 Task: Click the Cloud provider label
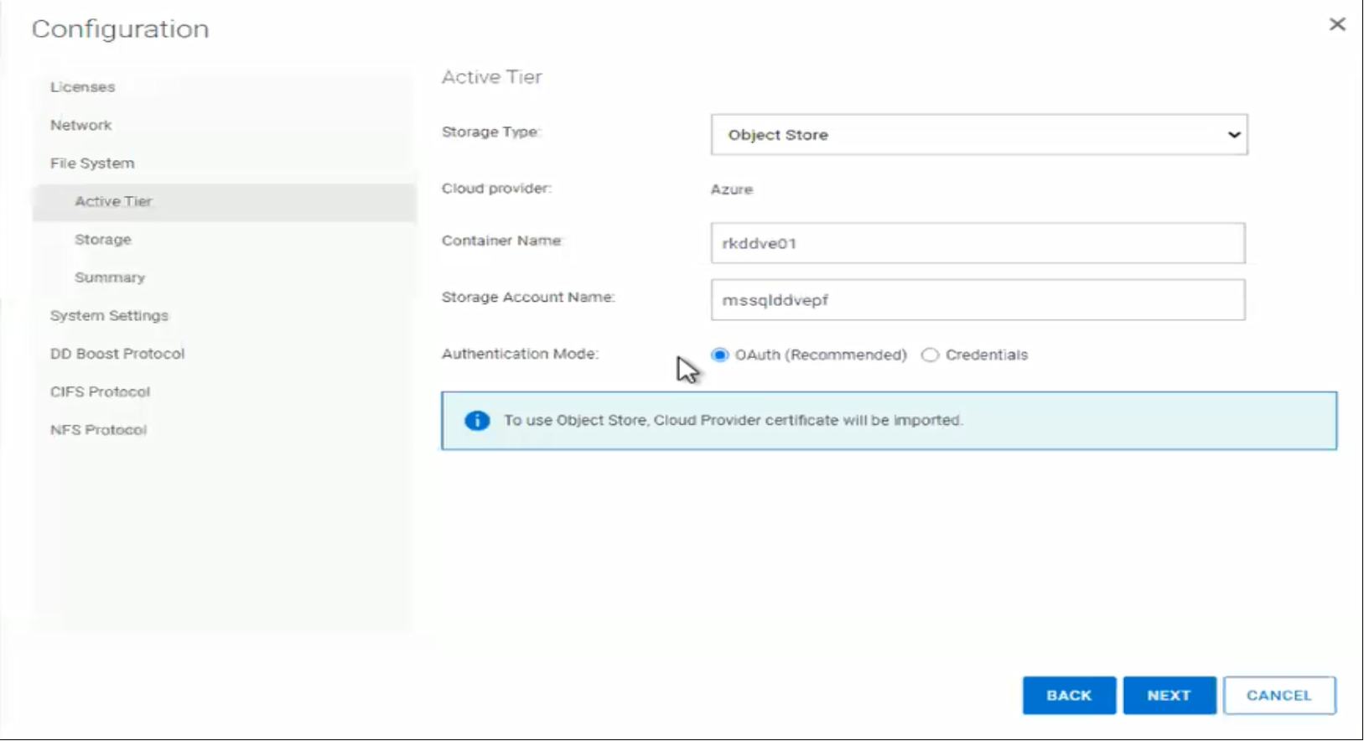496,189
